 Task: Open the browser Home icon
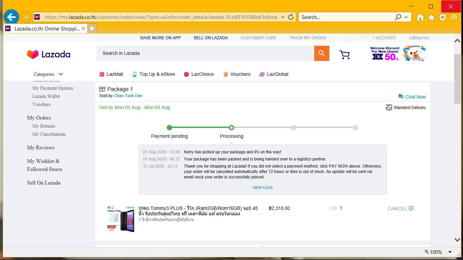click(420, 17)
